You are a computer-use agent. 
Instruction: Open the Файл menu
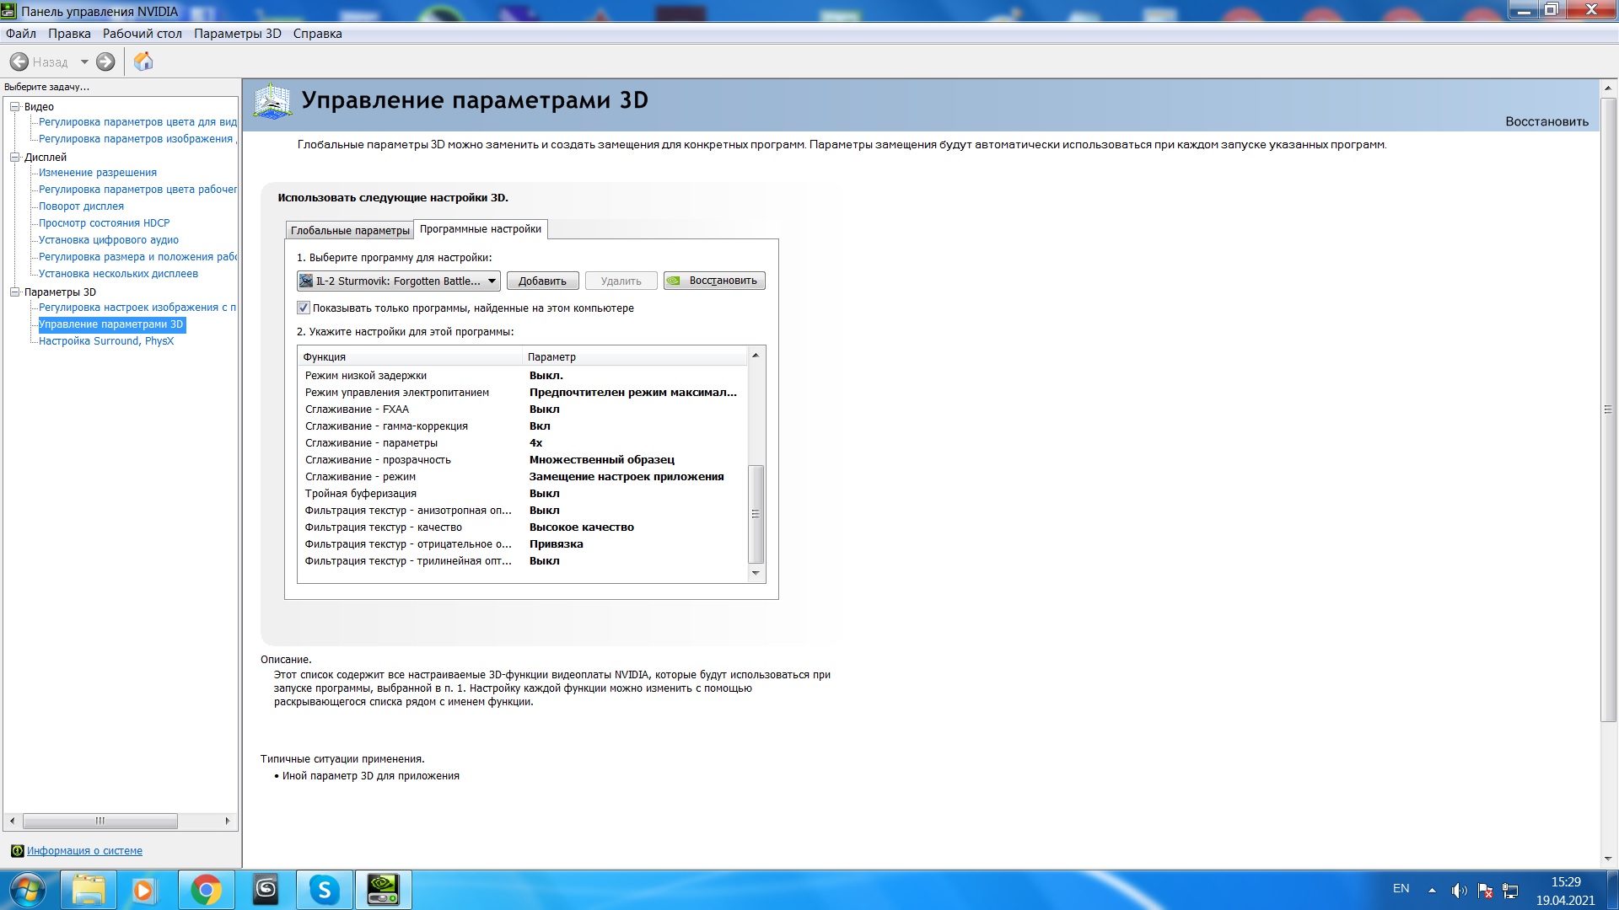pyautogui.click(x=21, y=34)
